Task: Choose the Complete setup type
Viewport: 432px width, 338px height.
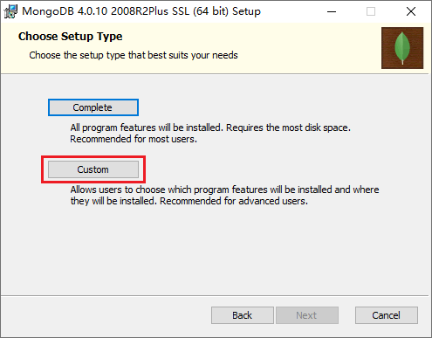Action: click(93, 107)
